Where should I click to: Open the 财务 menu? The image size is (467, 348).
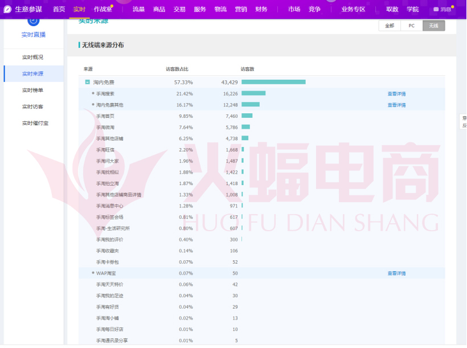pos(261,9)
